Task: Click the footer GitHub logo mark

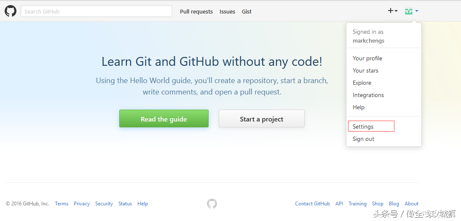Action: pos(212,204)
